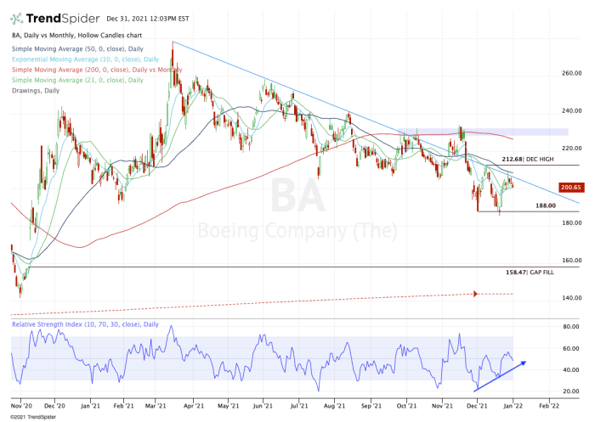Image resolution: width=595 pixels, height=422 pixels.
Task: Click the Jan '21 date axis label
Action: coord(90,406)
